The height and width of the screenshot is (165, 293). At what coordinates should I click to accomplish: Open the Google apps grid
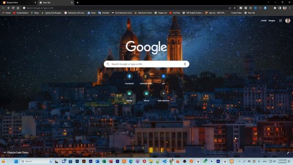[281, 21]
